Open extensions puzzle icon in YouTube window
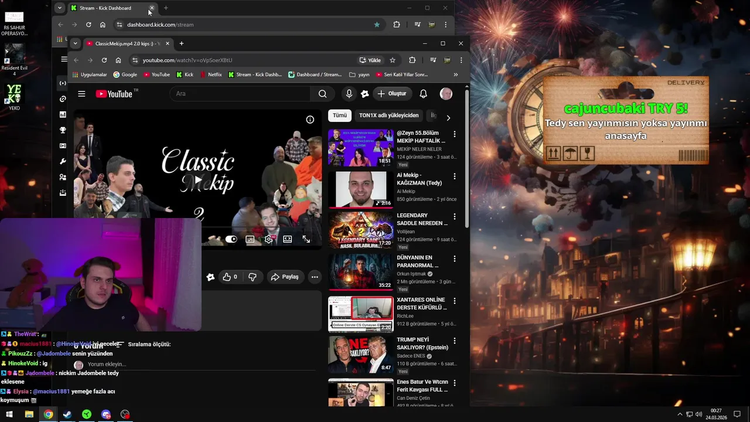Image resolution: width=750 pixels, height=422 pixels. pos(412,60)
